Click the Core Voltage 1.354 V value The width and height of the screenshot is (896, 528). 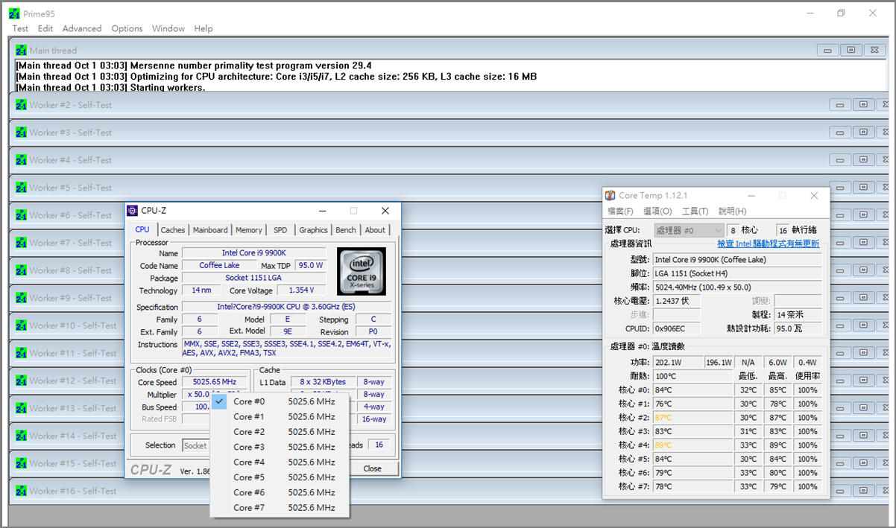click(301, 290)
